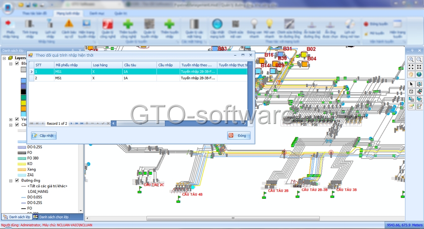424x229 pixels.
Task: Open the fourth ribbon tab
Action: point(120,13)
